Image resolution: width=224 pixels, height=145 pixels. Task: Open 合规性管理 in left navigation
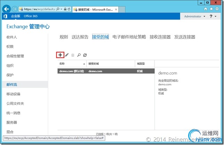15,56
